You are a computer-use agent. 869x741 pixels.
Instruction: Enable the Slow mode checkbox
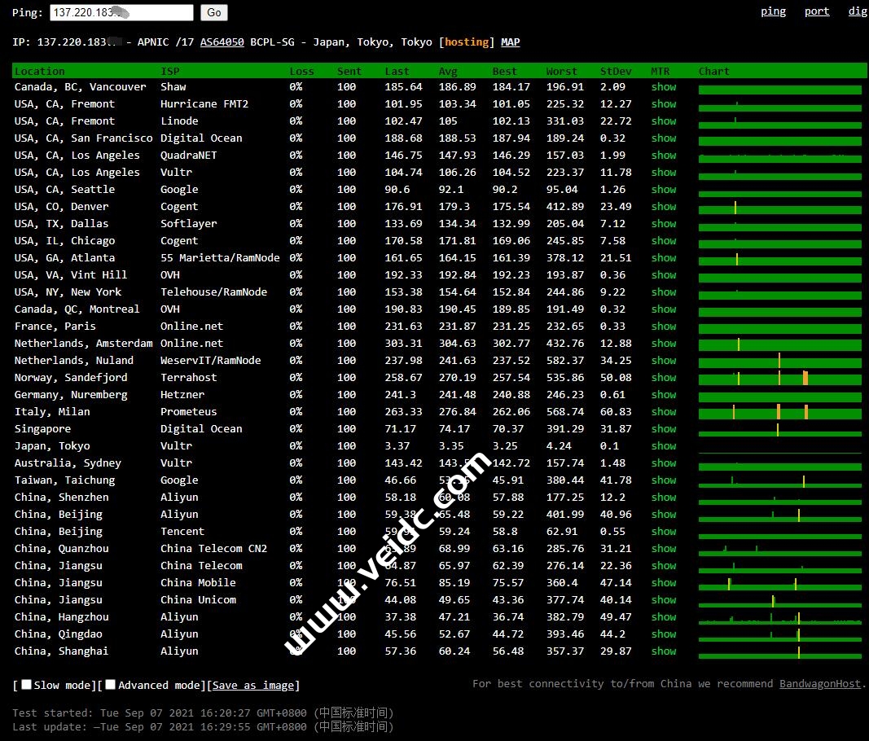(26, 685)
